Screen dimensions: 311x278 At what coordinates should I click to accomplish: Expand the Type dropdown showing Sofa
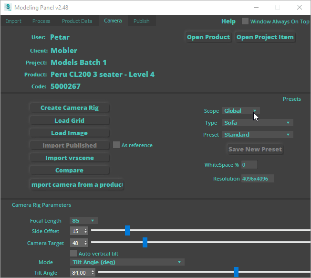coord(257,123)
